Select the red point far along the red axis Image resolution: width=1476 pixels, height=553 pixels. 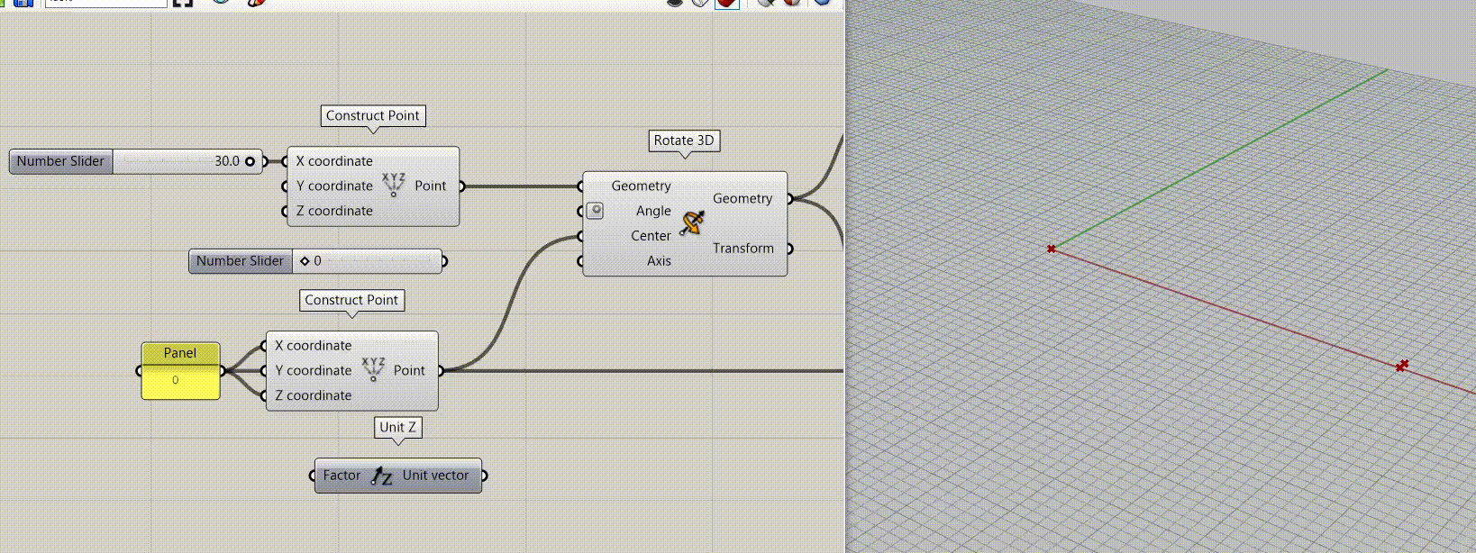pyautogui.click(x=1401, y=366)
